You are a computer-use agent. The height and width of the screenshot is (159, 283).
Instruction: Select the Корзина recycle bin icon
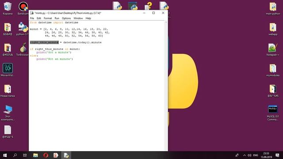(8, 8)
